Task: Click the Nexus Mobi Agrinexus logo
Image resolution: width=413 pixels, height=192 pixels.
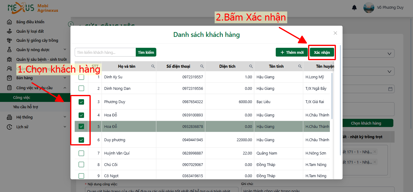Action: (33, 8)
